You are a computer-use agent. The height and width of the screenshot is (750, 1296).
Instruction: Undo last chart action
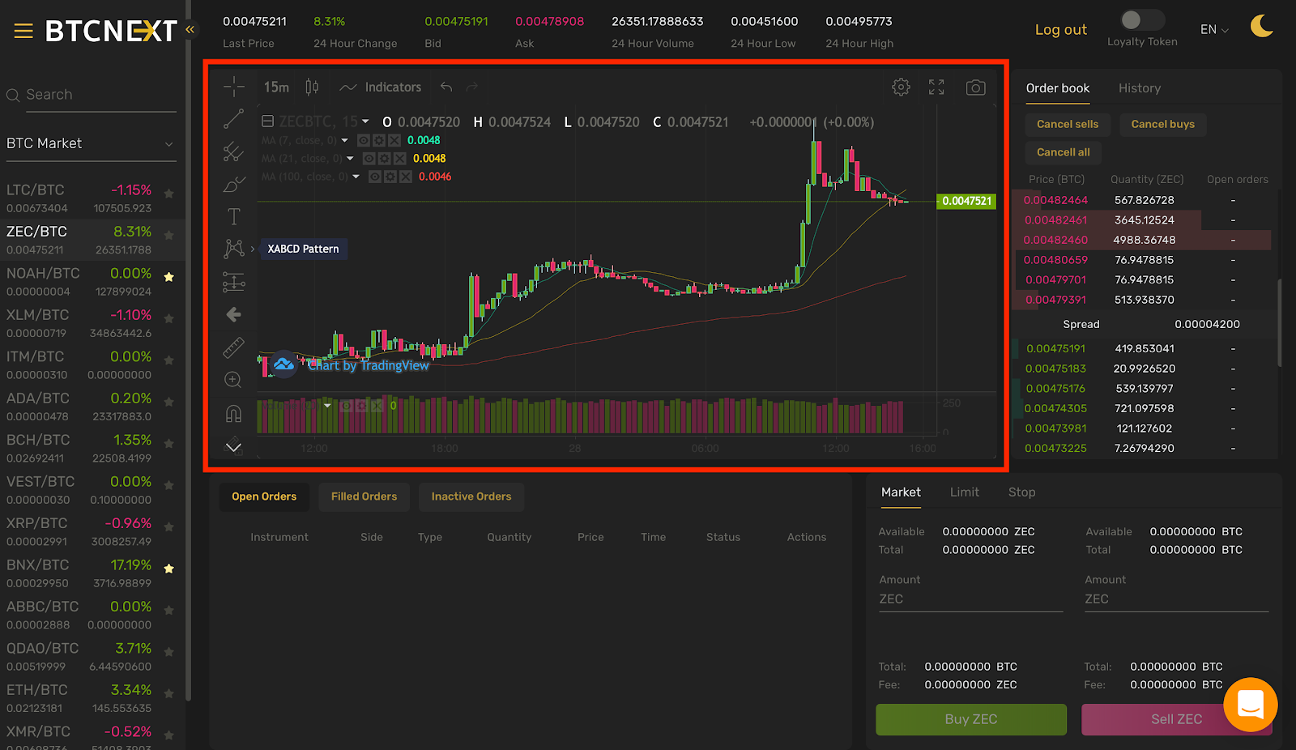[446, 87]
